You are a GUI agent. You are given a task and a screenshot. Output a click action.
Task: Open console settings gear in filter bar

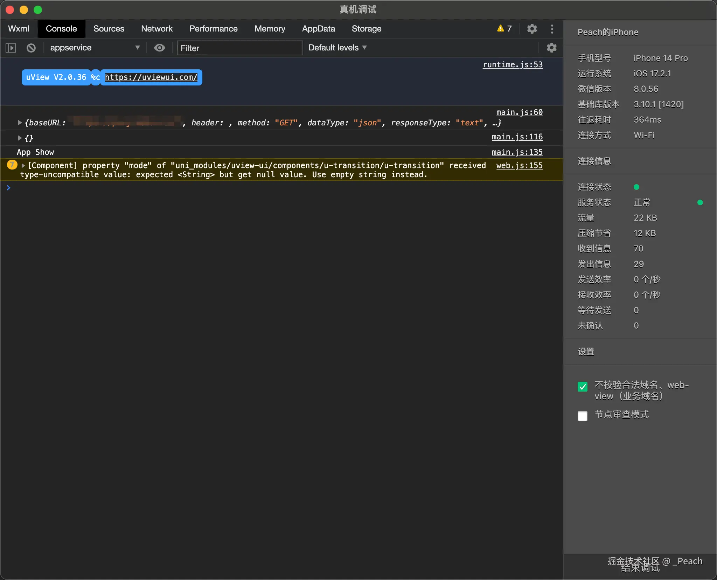click(551, 48)
